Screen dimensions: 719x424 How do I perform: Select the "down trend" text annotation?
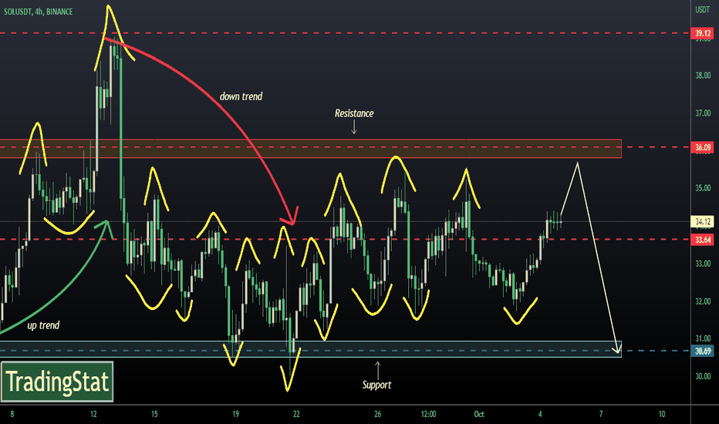[241, 96]
